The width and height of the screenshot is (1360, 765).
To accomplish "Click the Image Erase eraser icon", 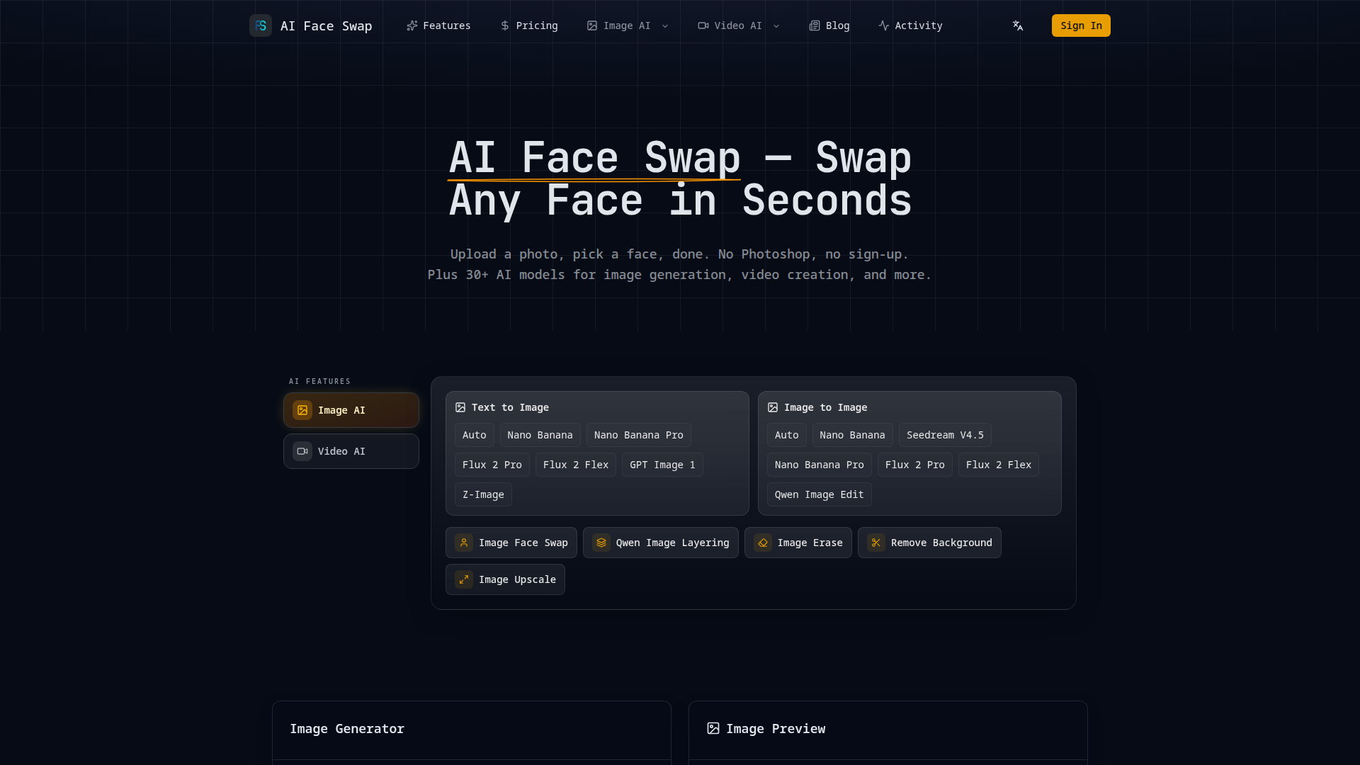I will [x=763, y=543].
